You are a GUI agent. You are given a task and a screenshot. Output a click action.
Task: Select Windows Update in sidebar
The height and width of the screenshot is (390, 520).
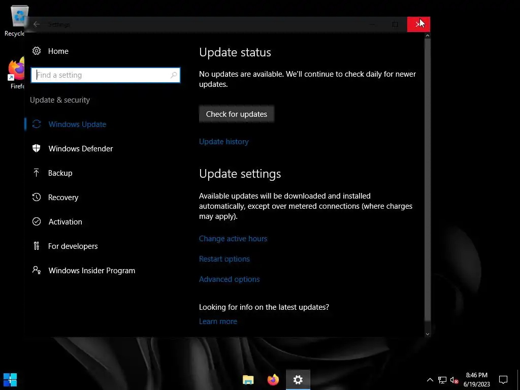point(77,124)
